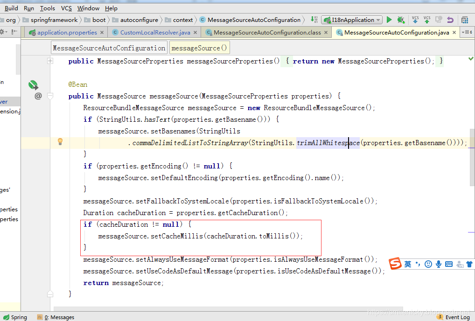Image resolution: width=475 pixels, height=321 pixels.
Task: Collapse the messageSource method body
Action: (x=50, y=96)
